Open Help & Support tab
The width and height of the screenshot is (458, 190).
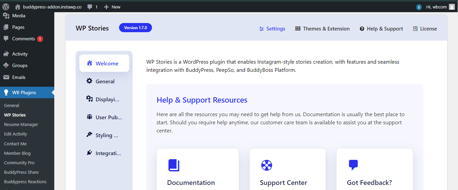pyautogui.click(x=381, y=29)
